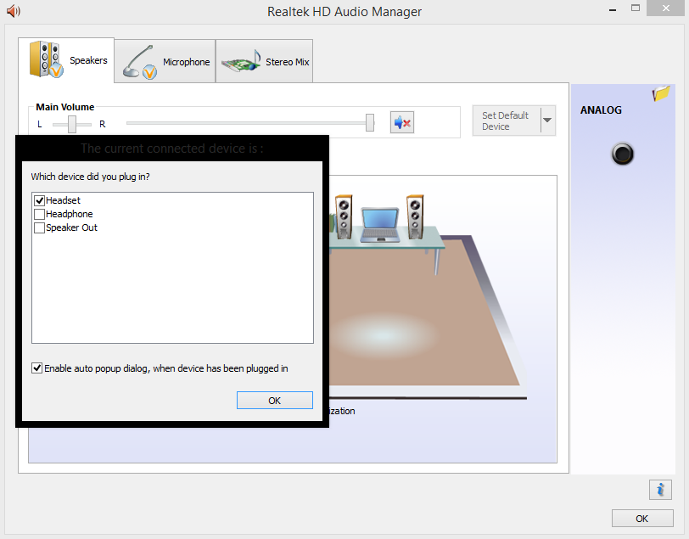Click the left speaker in room illustration
This screenshot has height=539, width=689.
click(x=344, y=217)
